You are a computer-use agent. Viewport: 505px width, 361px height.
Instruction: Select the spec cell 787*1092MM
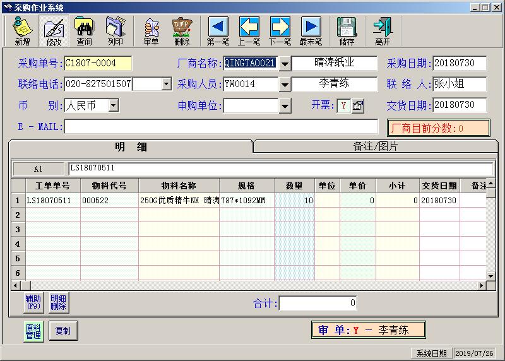(x=247, y=200)
